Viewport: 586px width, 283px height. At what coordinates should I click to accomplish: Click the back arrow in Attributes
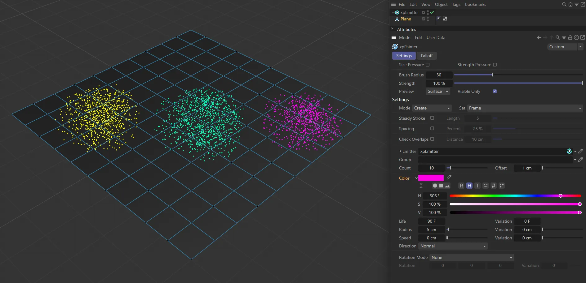point(539,37)
